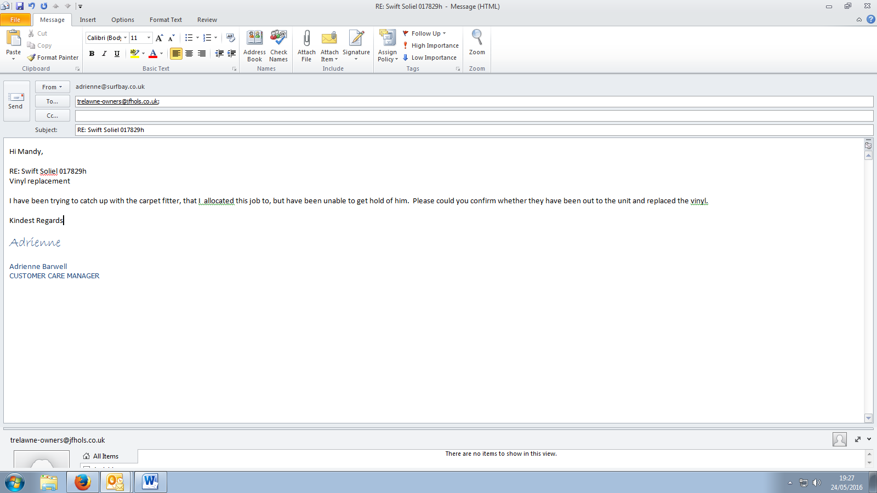Click the Send envelope button

[x=16, y=101]
